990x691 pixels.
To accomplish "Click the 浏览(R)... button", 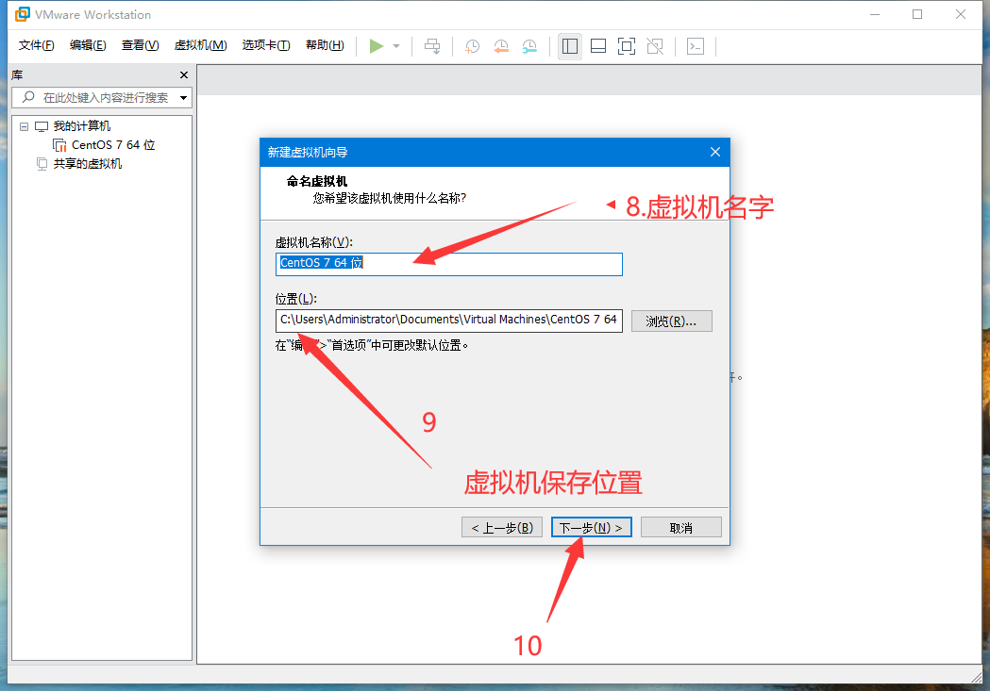I will pos(671,321).
